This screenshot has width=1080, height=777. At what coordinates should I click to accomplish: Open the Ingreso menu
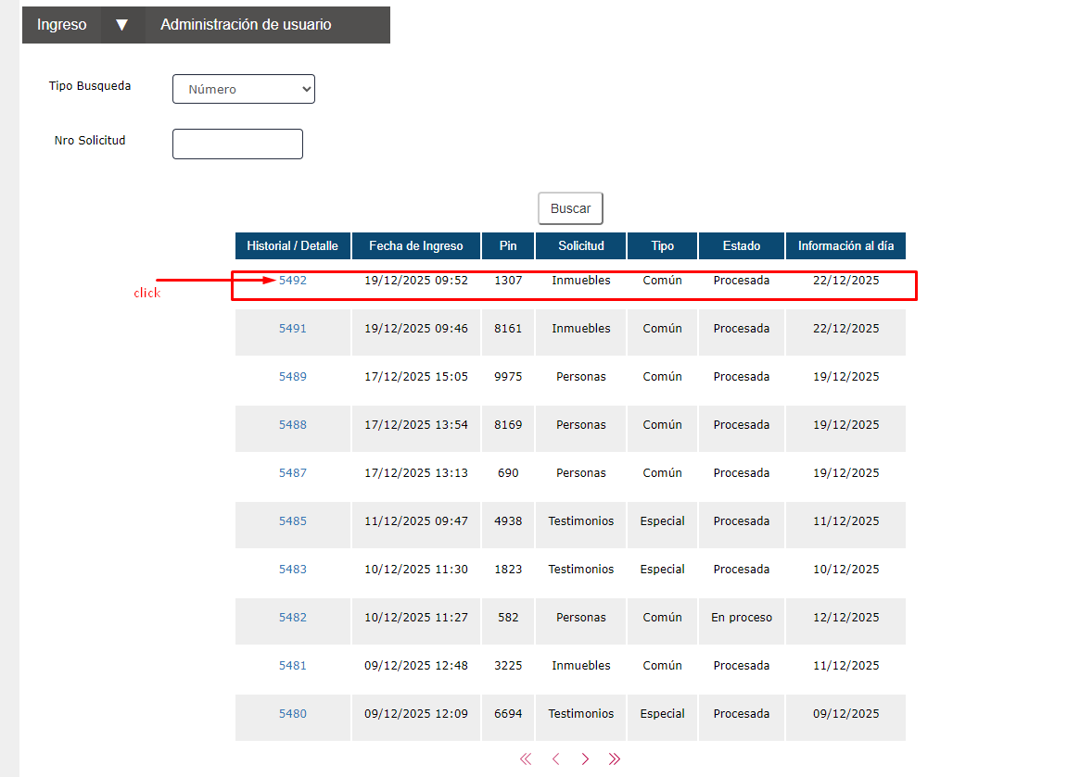point(62,25)
